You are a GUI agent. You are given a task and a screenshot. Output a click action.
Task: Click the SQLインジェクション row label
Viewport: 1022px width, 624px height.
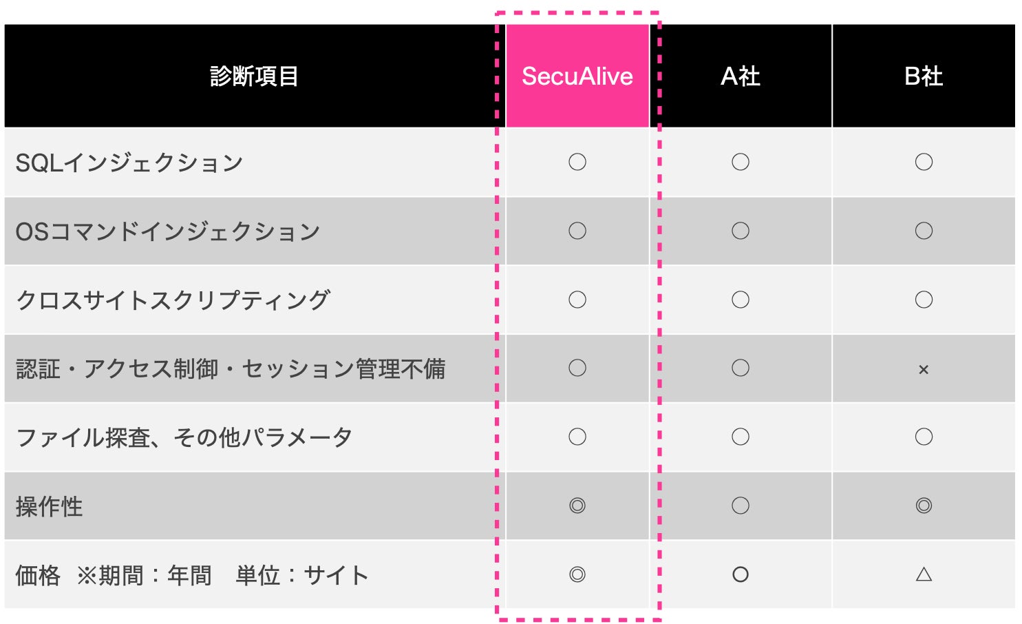click(x=129, y=163)
